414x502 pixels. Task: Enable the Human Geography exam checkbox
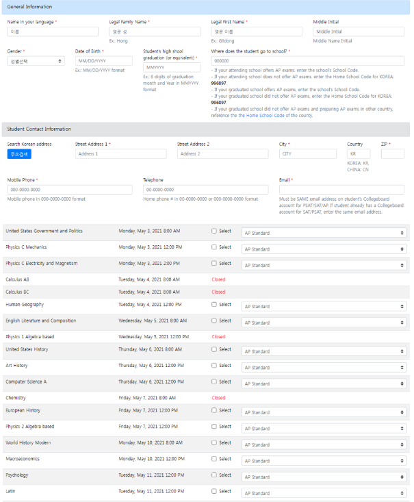tap(214, 304)
